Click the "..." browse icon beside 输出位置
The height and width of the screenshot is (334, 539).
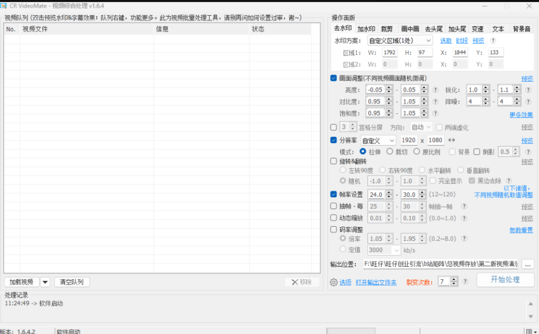click(x=528, y=265)
